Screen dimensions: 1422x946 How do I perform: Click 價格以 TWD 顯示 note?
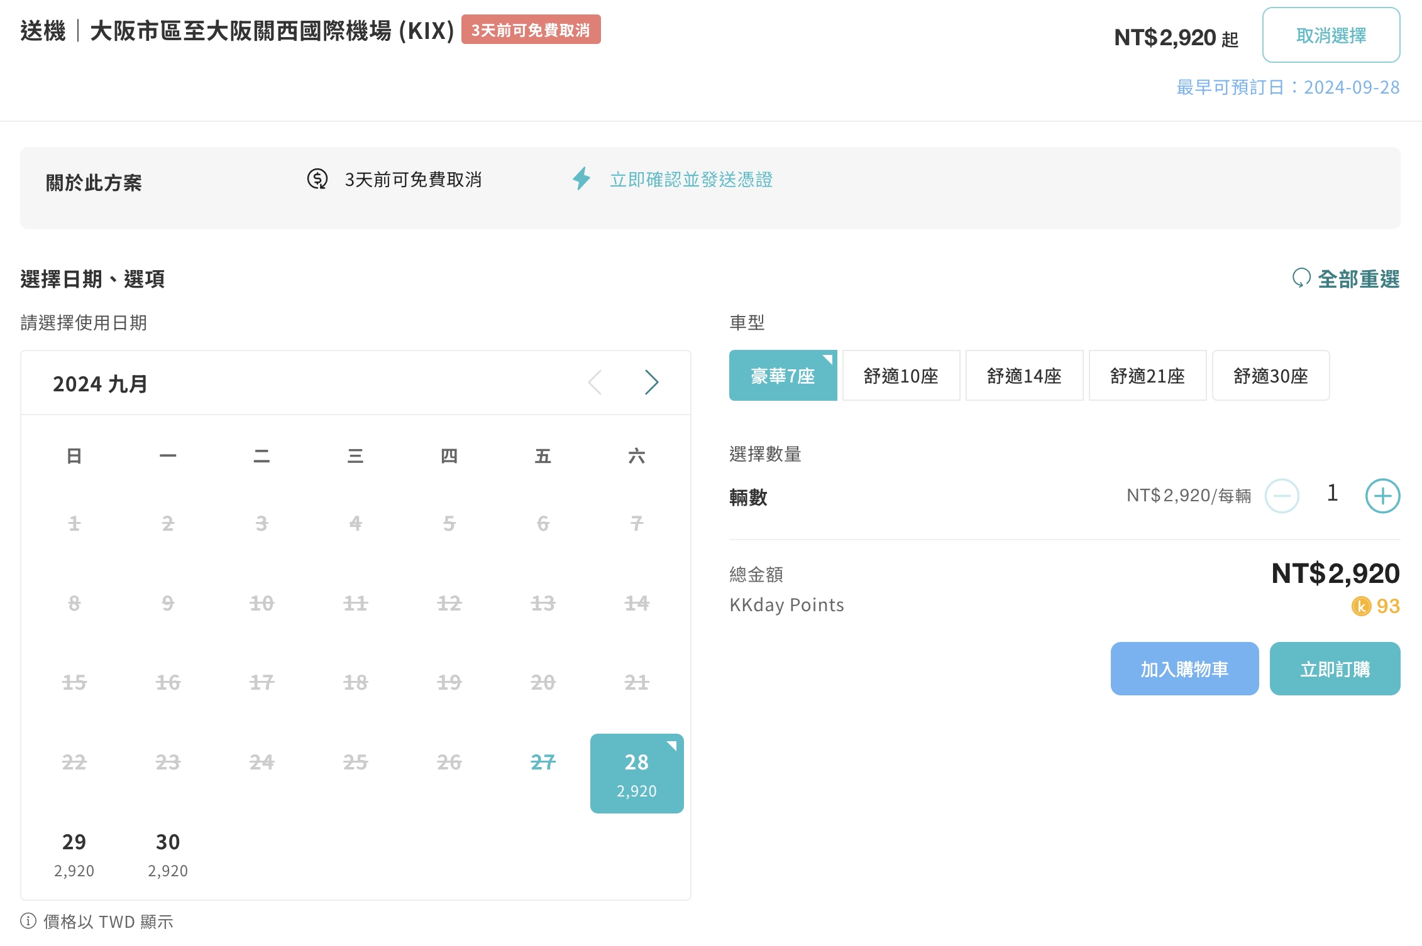coord(108,921)
